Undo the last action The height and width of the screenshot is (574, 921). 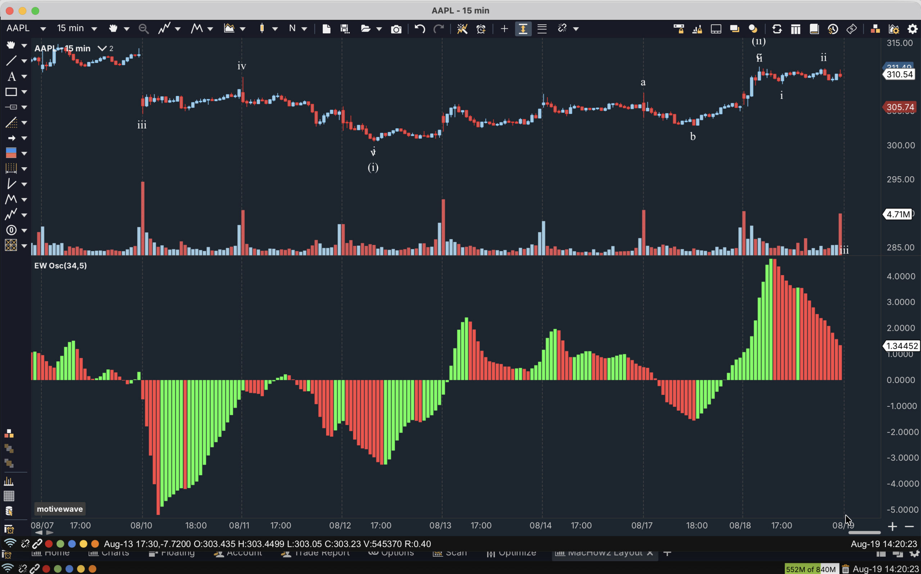[x=419, y=29]
